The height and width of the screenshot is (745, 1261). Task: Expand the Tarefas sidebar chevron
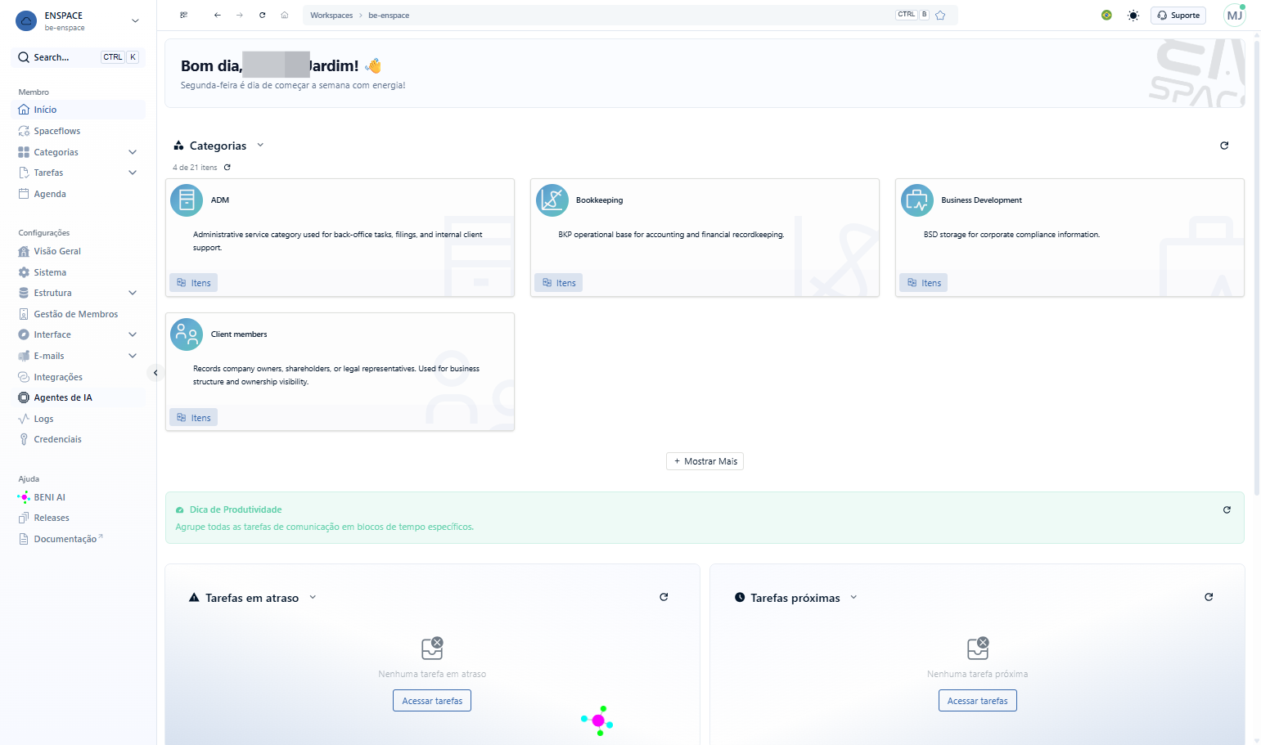tap(133, 173)
